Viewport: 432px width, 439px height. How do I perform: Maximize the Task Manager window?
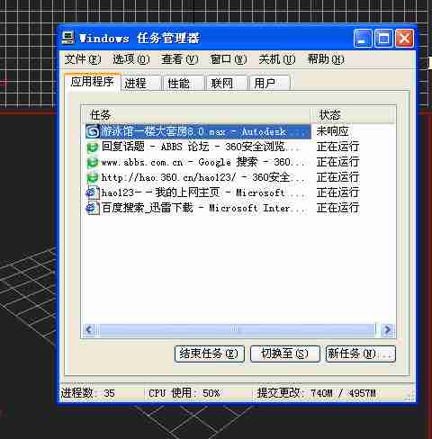tap(383, 39)
